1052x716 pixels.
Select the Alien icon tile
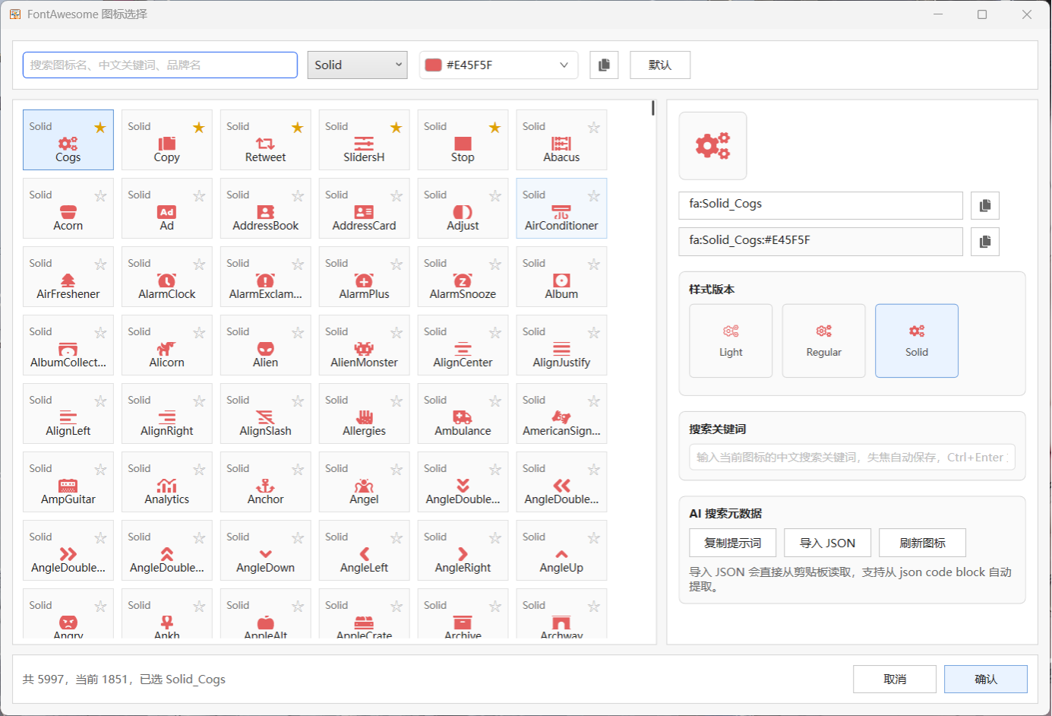[x=265, y=345]
